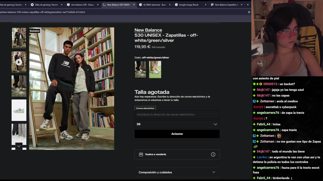Screen dimensions: 323x181
Task: Open info icon beside 'Vuelve a venderlo'
Action: point(213,154)
